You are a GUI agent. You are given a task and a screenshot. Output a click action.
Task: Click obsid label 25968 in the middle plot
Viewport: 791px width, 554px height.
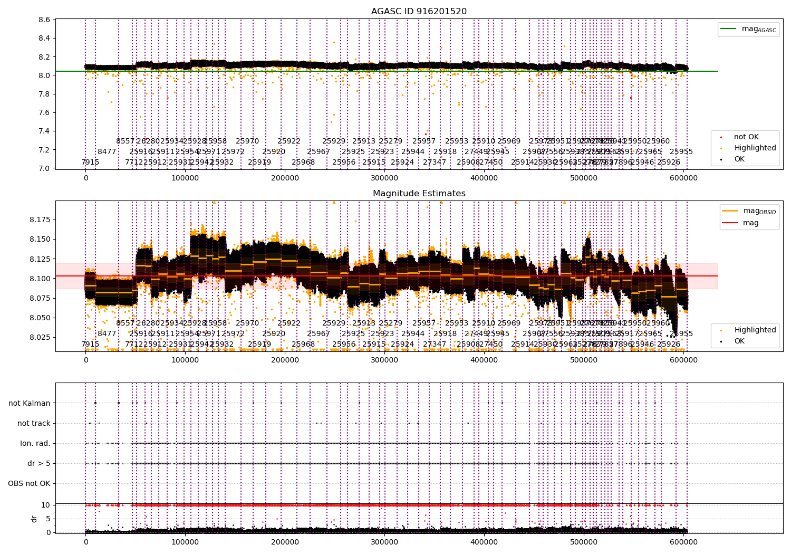[x=303, y=344]
